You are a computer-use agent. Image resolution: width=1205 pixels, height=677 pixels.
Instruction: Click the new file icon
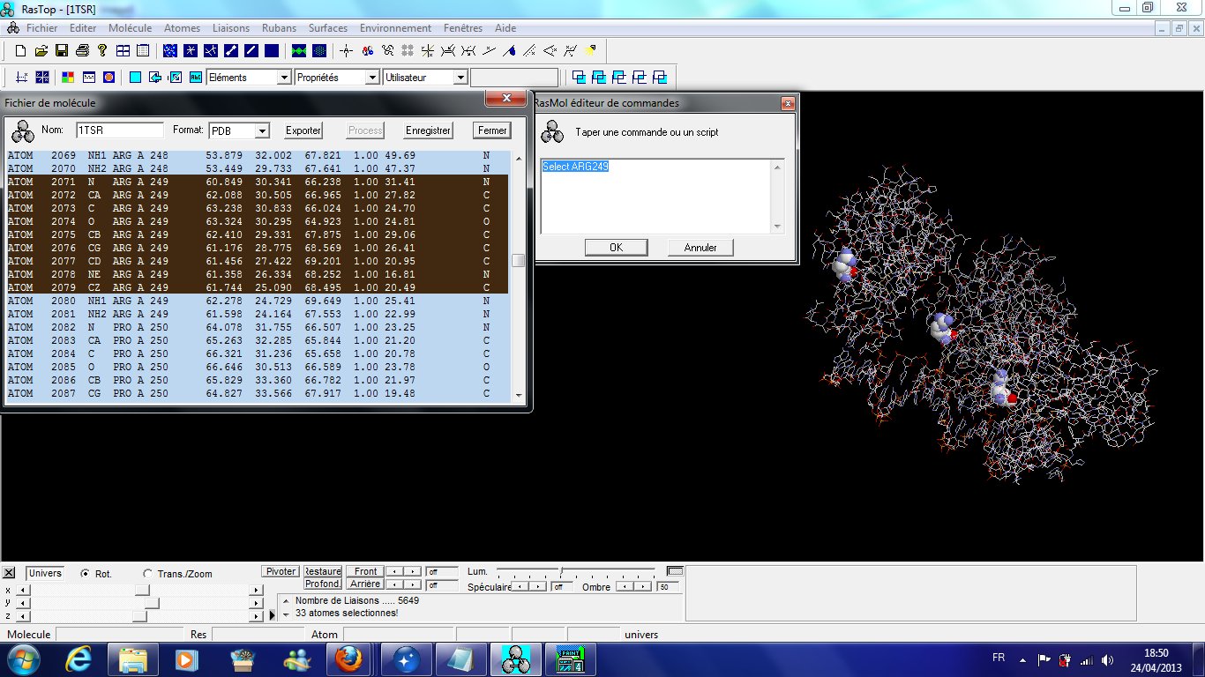[20, 51]
